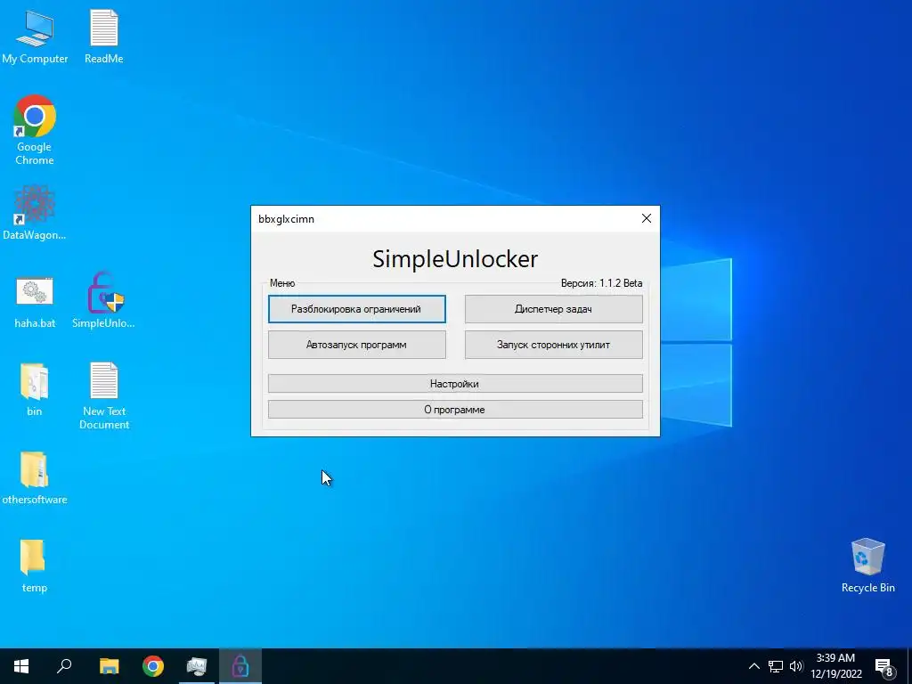
Task: Open the My Computer desktop icon
Action: point(35,36)
